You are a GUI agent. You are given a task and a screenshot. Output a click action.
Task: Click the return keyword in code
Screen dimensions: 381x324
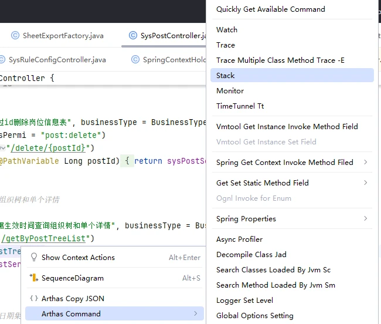[148, 161]
